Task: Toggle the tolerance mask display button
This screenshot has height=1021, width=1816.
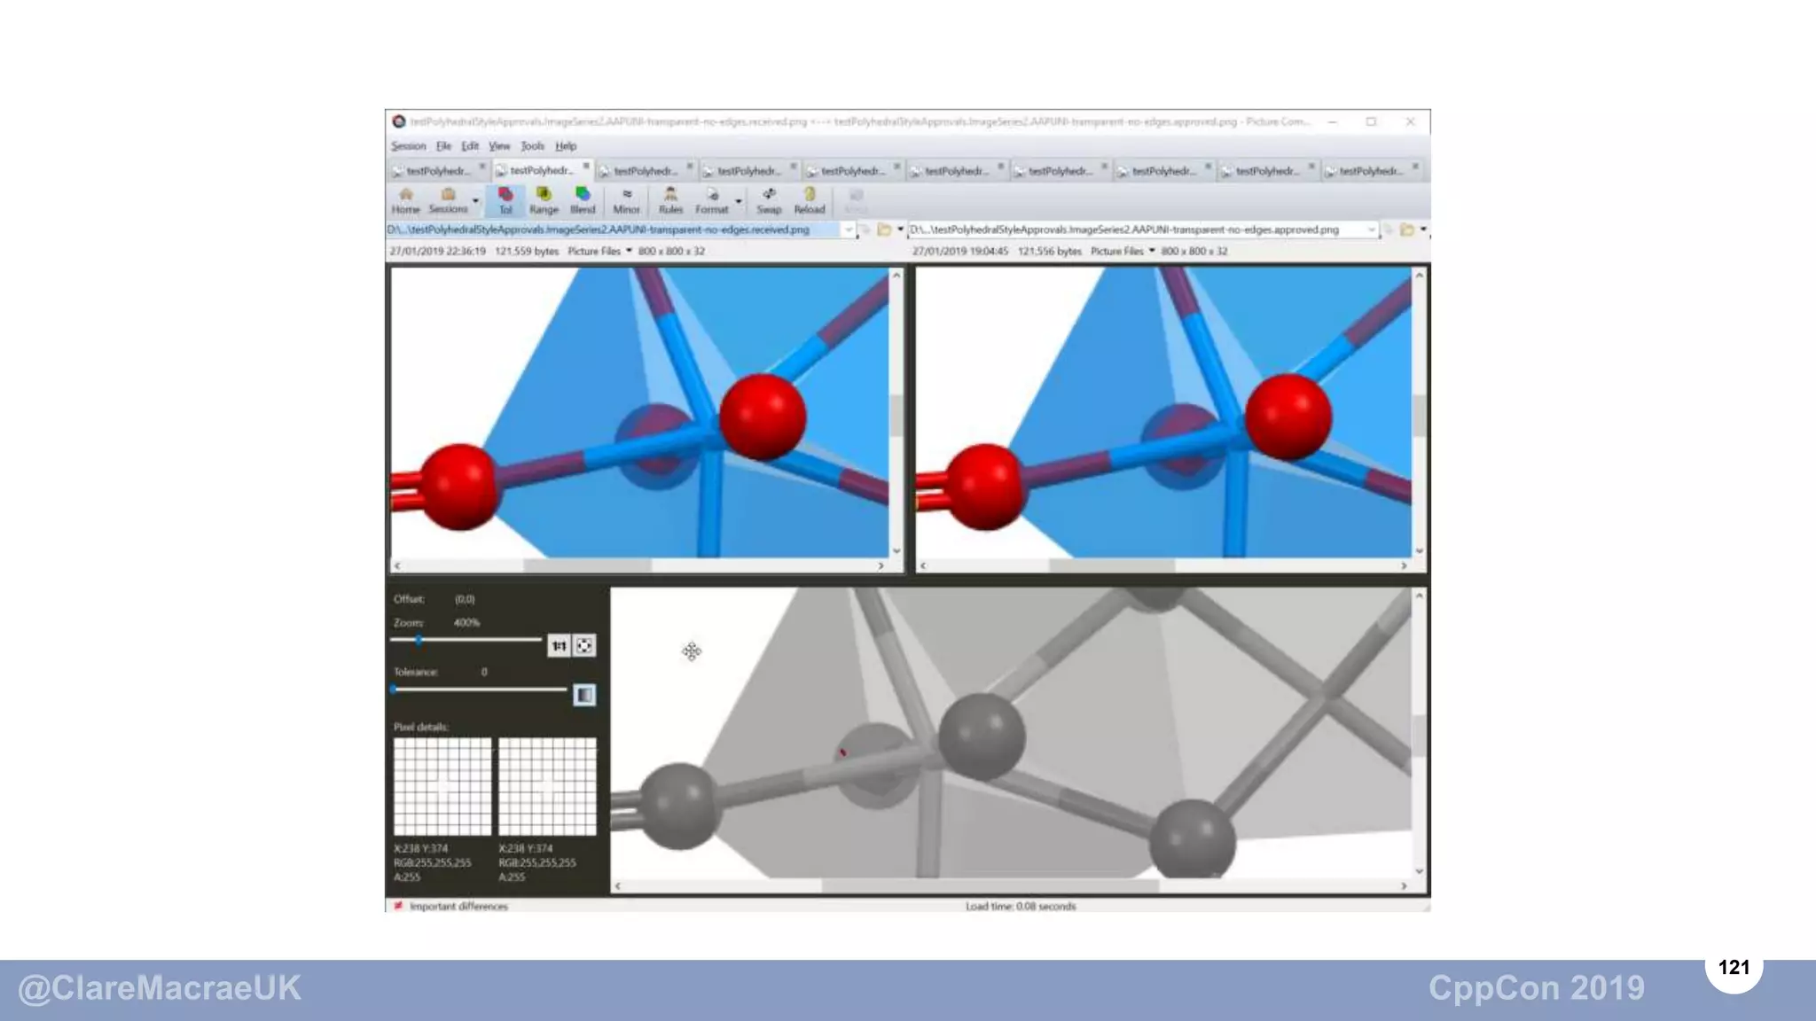Action: 584,695
